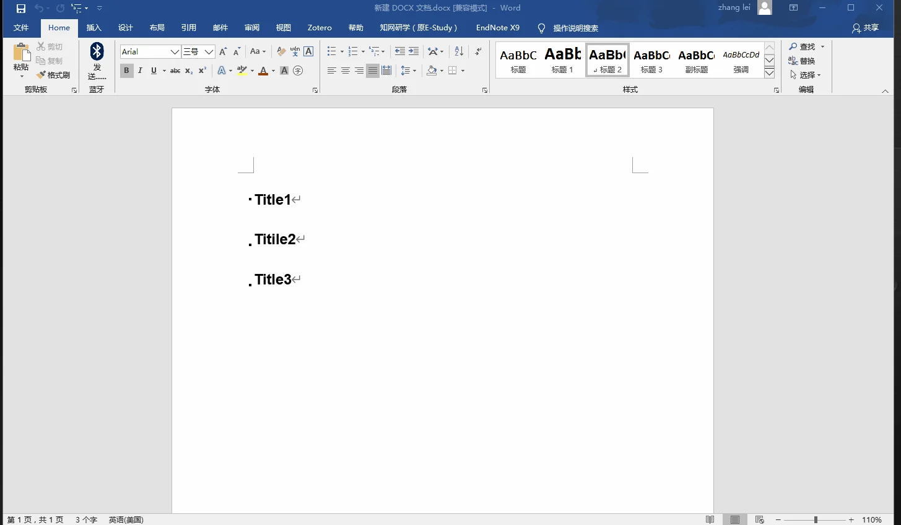Copy selection with the 复制 button
The width and height of the screenshot is (901, 525).
point(50,61)
